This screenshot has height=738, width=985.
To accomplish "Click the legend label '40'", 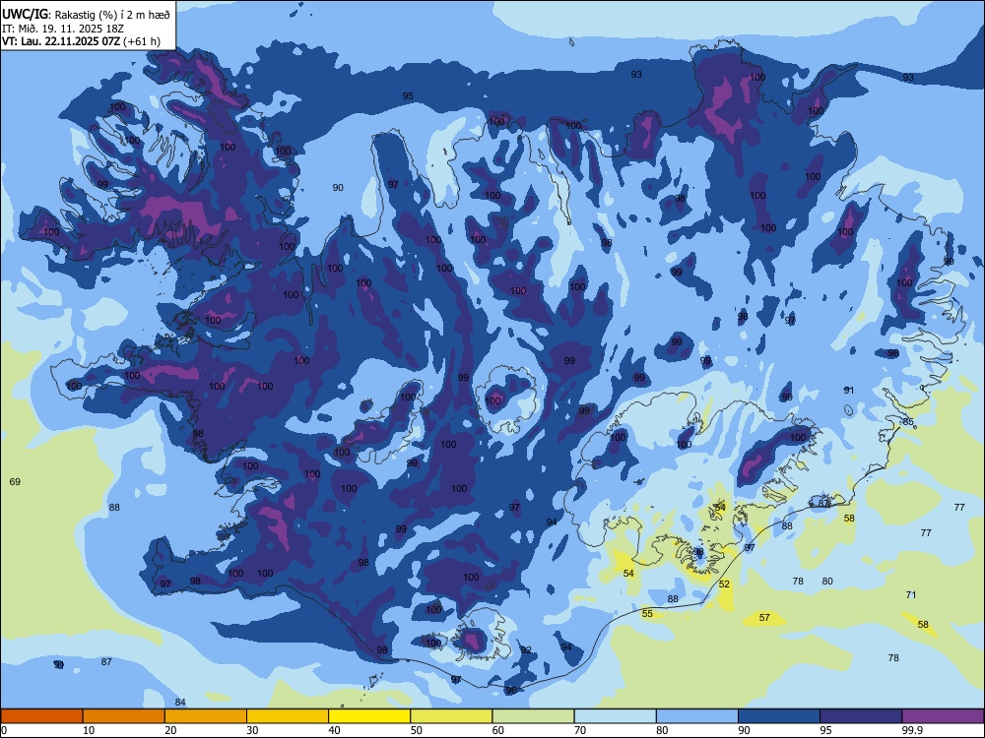I will (x=335, y=730).
